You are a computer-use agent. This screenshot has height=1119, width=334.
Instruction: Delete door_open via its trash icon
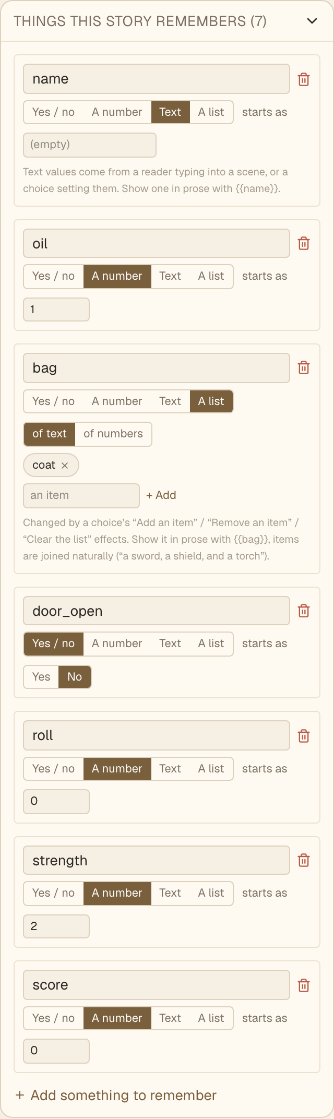tap(304, 611)
